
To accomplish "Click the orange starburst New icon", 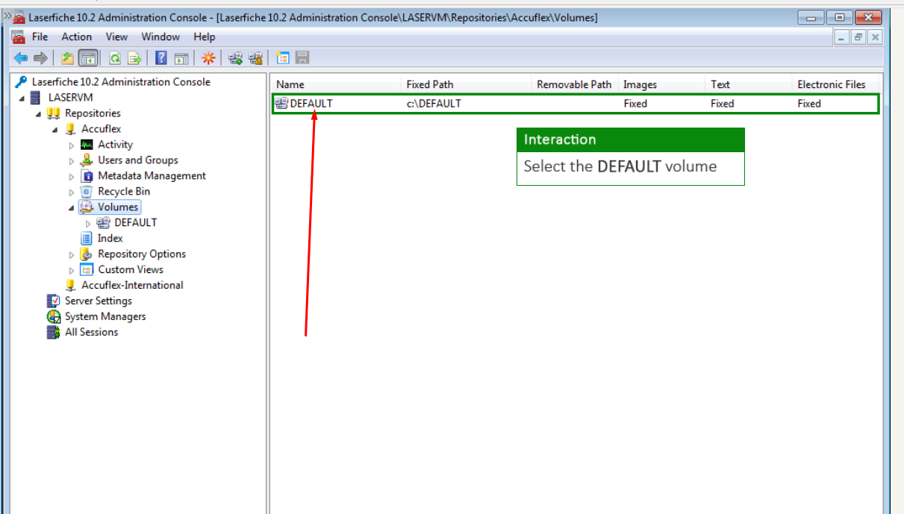I will click(208, 58).
